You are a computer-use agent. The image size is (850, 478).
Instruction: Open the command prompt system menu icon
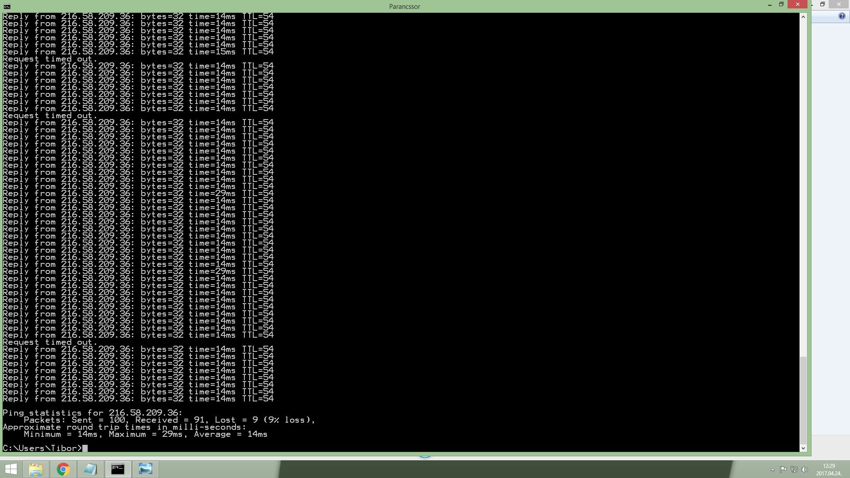coord(7,6)
